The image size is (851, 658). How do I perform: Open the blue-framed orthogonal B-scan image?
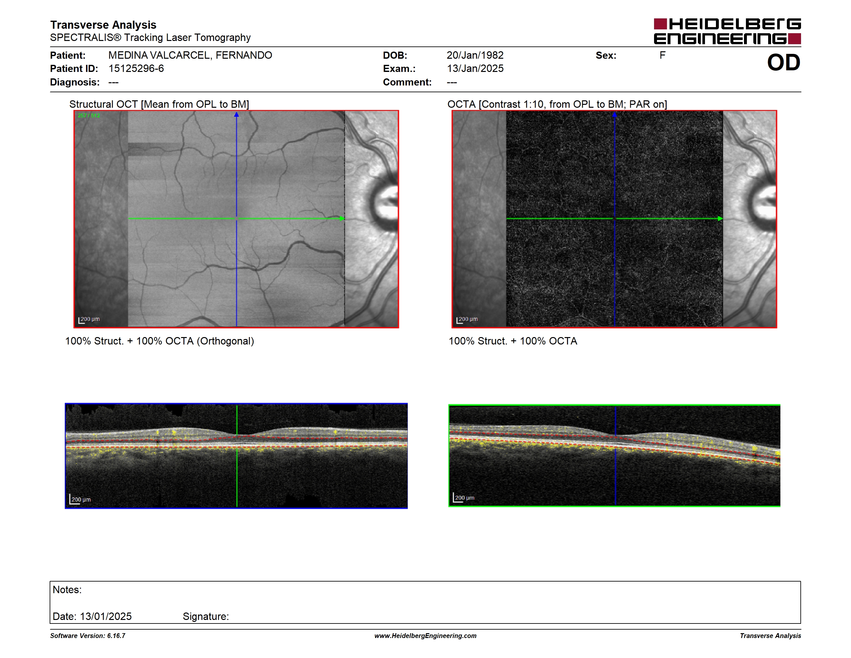tap(236, 456)
